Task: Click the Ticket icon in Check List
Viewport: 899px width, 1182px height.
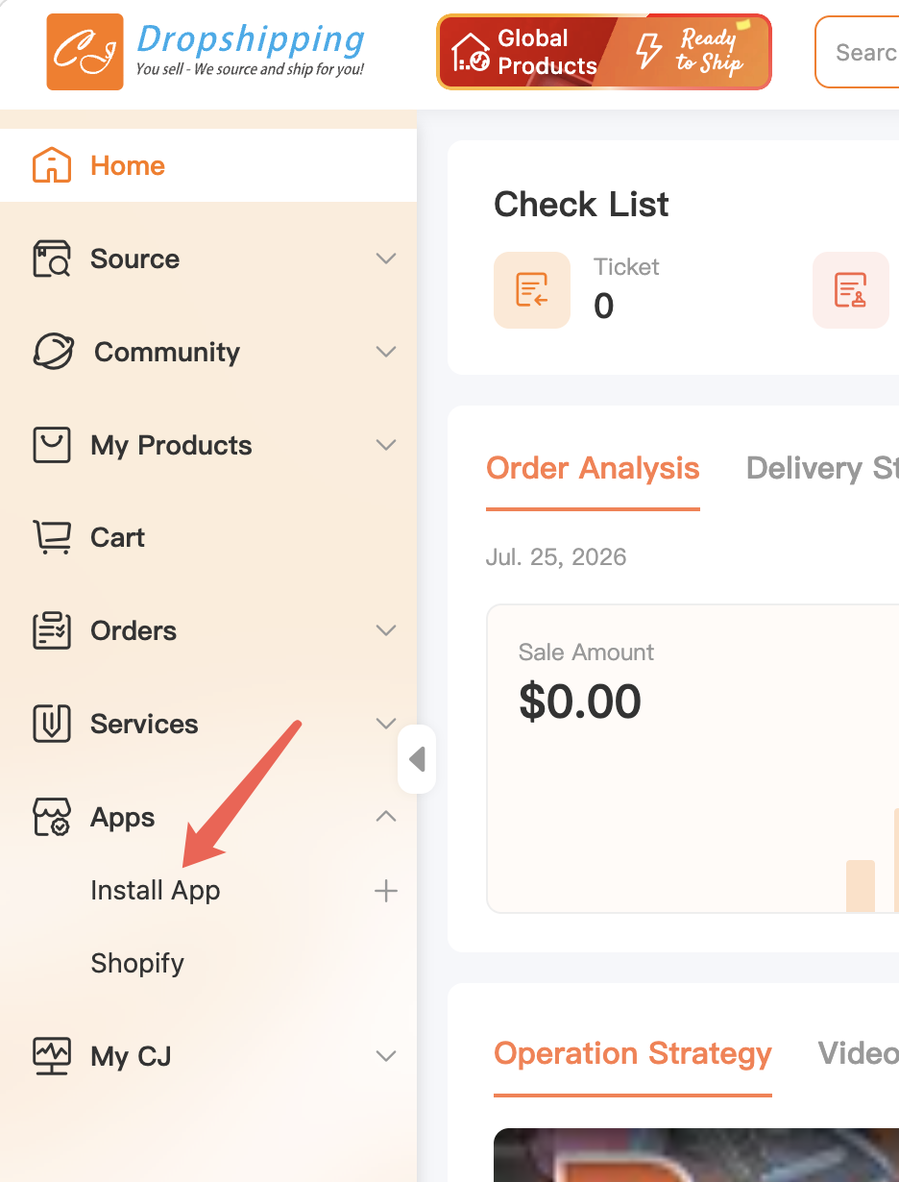Action: (x=532, y=290)
